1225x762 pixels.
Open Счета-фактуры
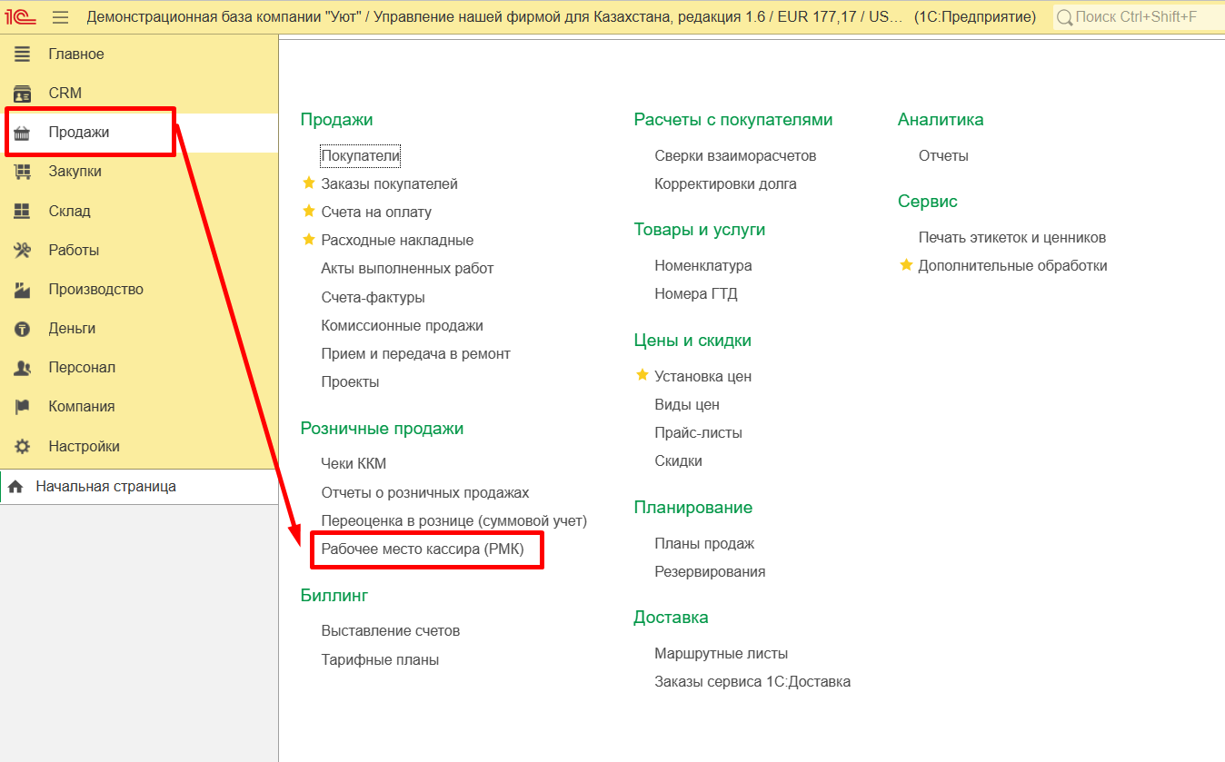pyautogui.click(x=373, y=297)
